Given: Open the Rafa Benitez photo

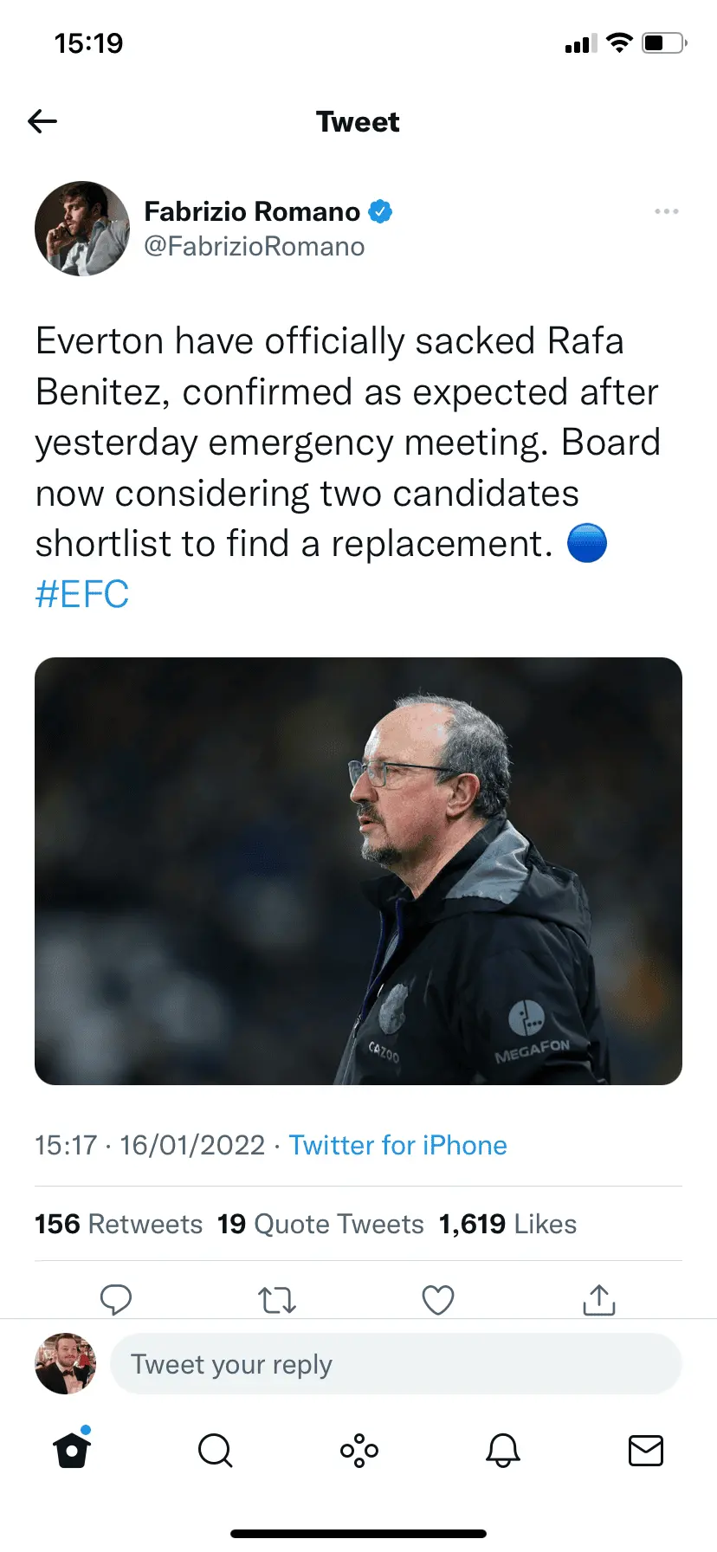Looking at the screenshot, I should 358,870.
